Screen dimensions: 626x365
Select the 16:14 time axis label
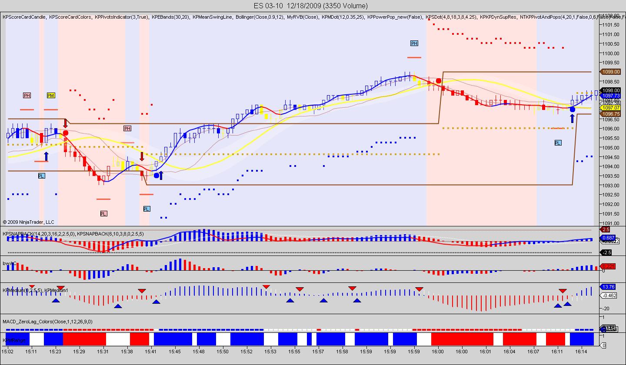pyautogui.click(x=581, y=351)
